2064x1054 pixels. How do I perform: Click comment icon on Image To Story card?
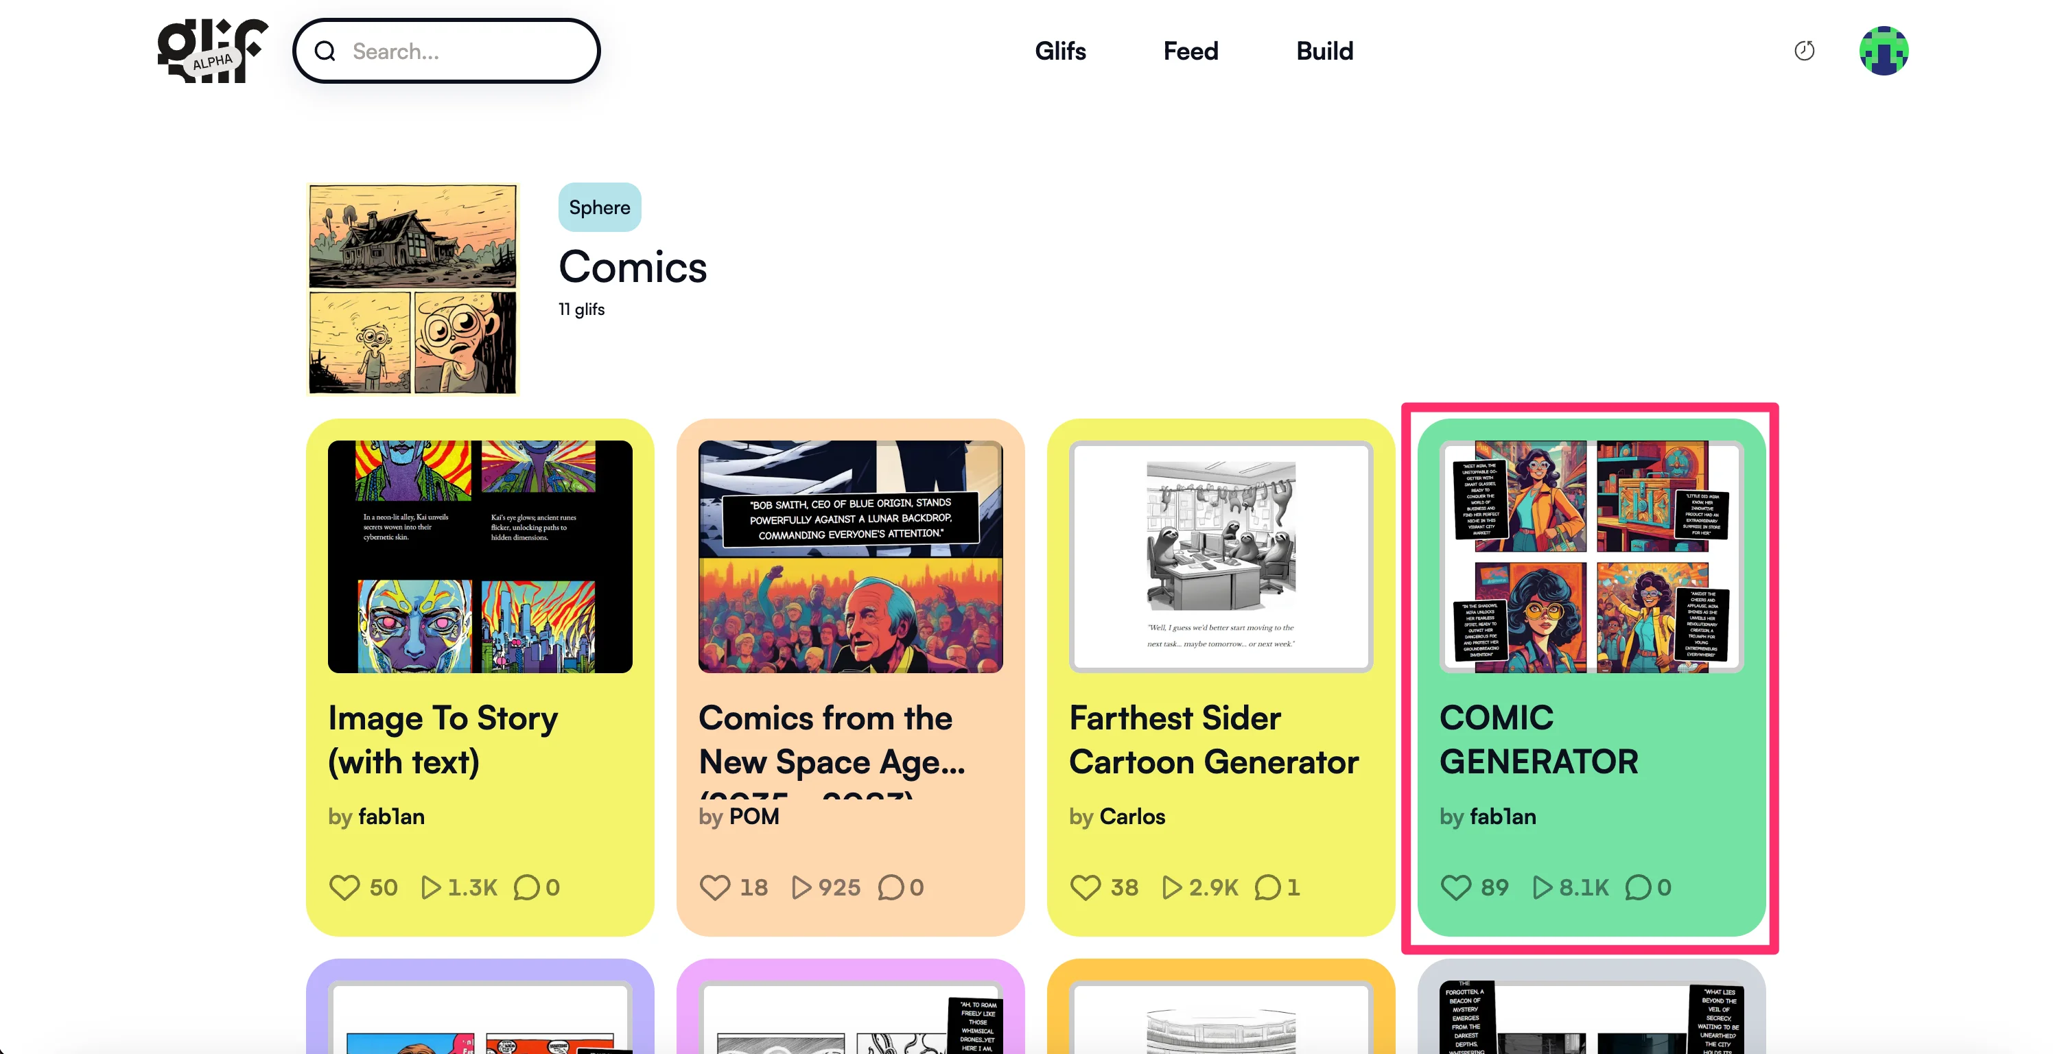[x=526, y=887]
